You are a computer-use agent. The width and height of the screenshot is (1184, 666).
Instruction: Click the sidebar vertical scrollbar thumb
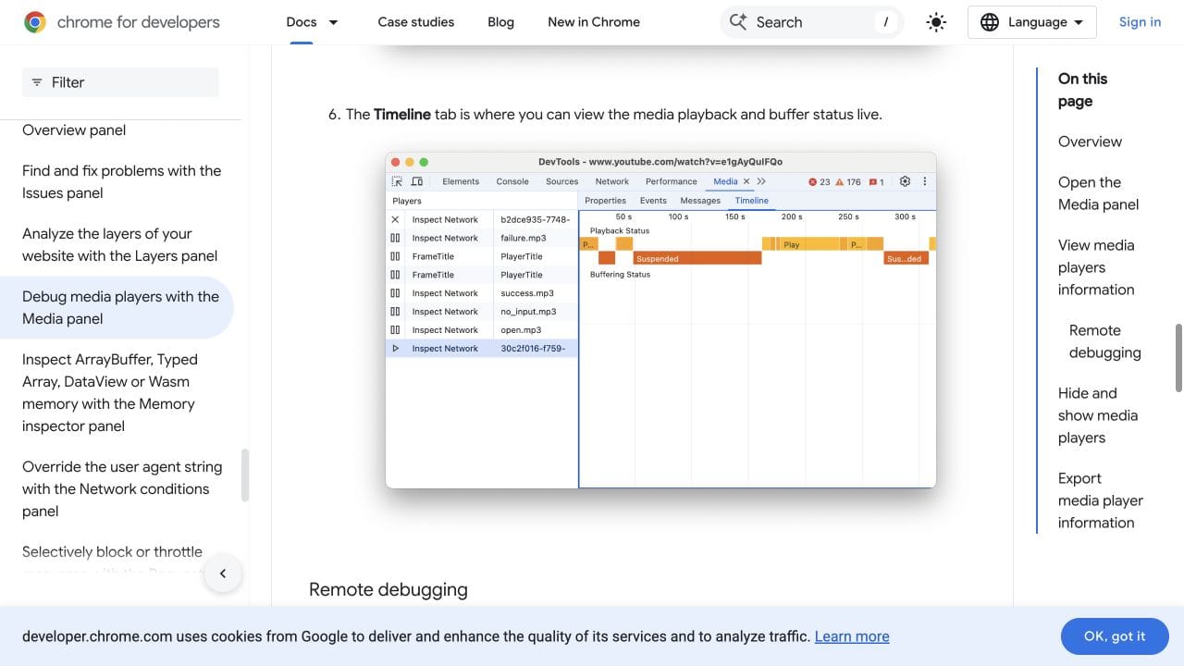[x=245, y=475]
